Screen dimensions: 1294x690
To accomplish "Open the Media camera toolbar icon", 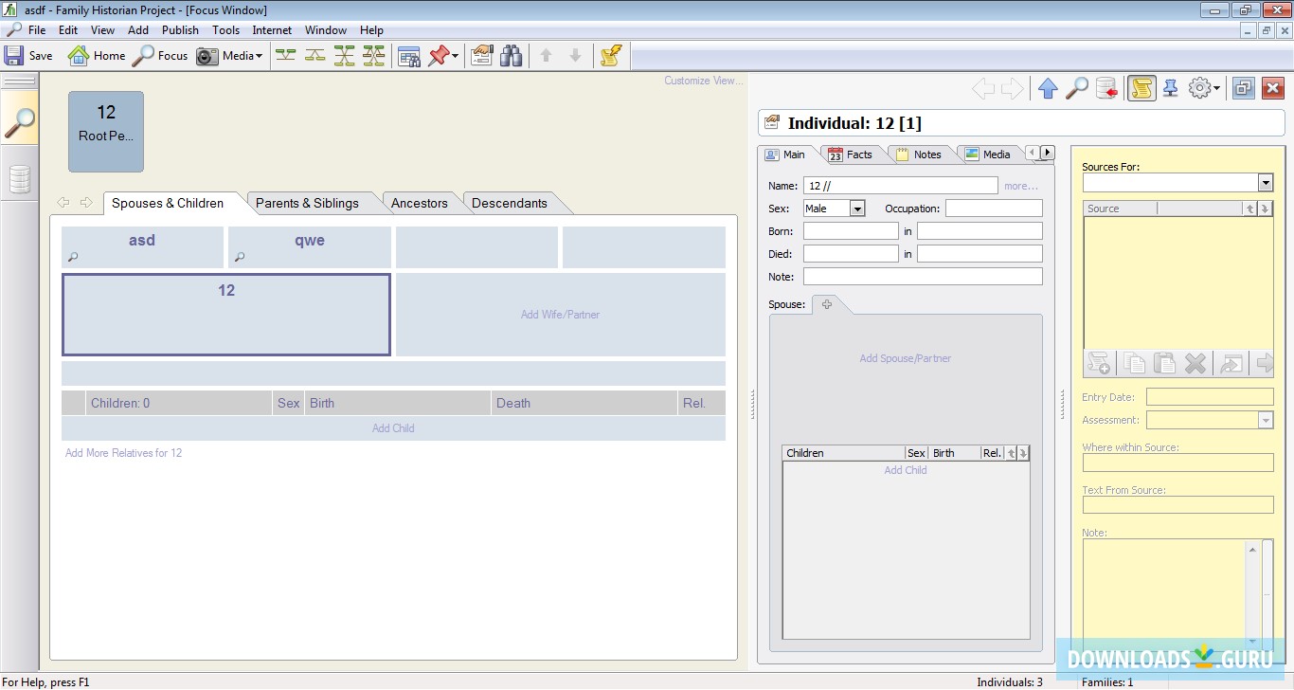I will [207, 56].
